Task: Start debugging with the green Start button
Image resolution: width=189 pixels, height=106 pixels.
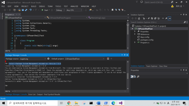Action: (x=45, y=10)
